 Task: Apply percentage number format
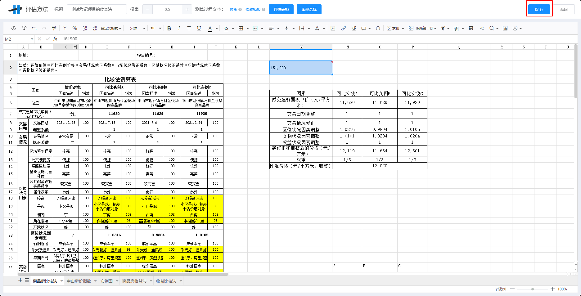pyautogui.click(x=74, y=28)
